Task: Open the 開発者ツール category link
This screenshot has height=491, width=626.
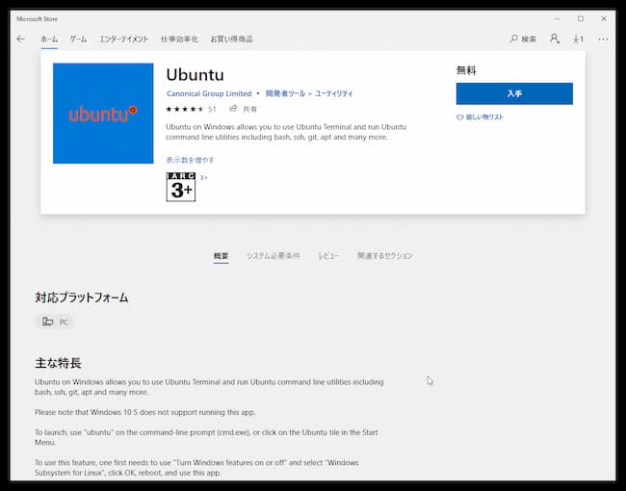Action: point(285,93)
